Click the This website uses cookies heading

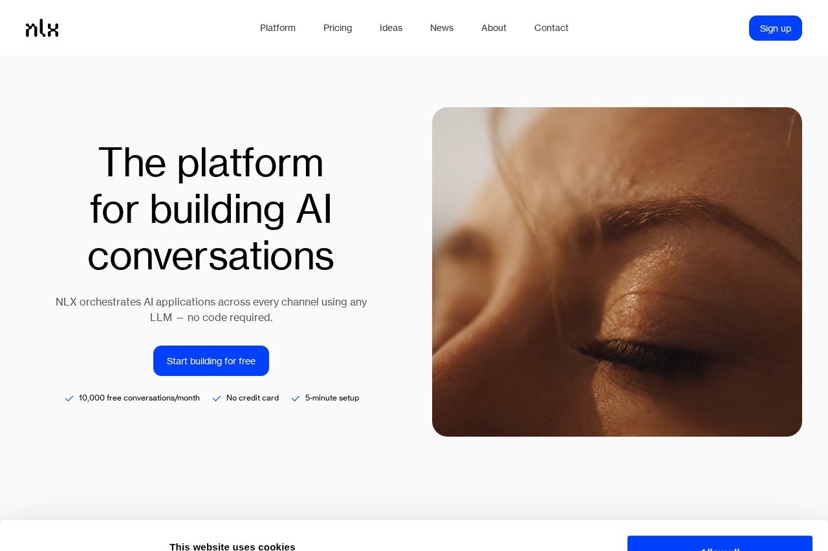(232, 546)
